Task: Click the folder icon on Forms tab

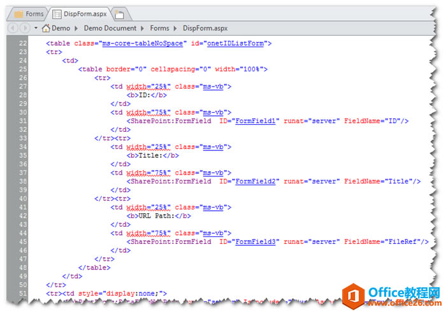Action: [x=18, y=14]
